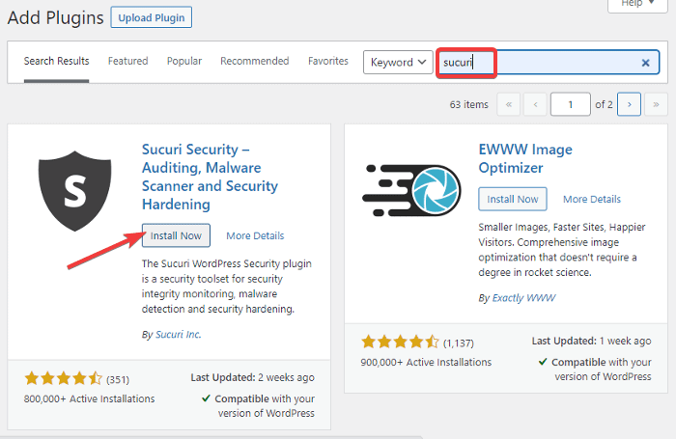676x439 pixels.
Task: Go to previous results page
Action: pyautogui.click(x=535, y=104)
